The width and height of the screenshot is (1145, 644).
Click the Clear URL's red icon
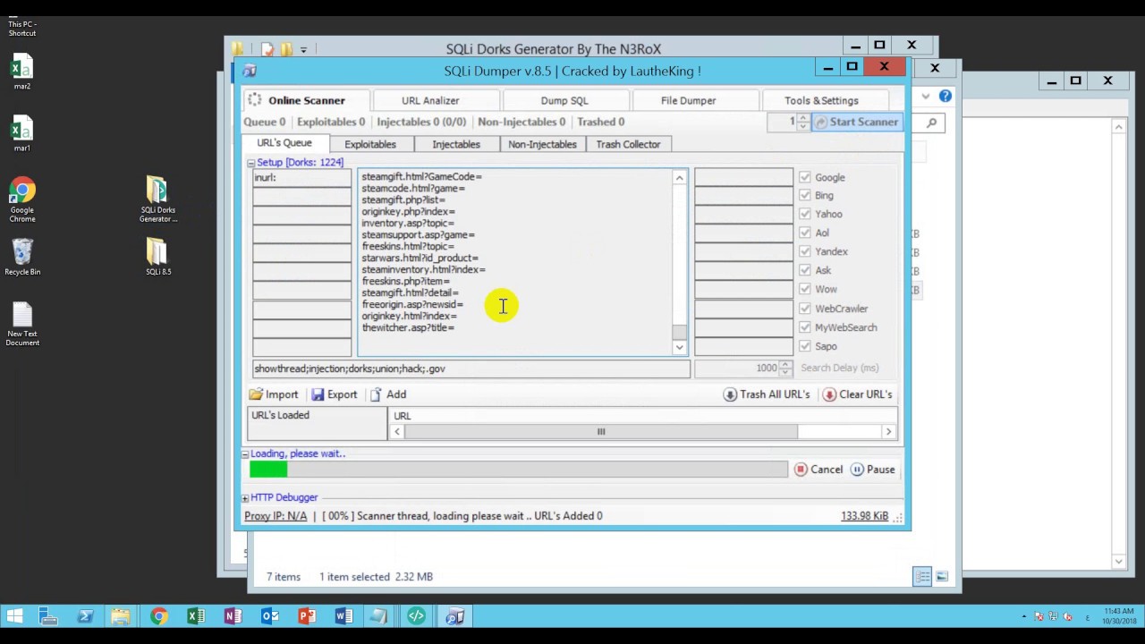point(829,394)
